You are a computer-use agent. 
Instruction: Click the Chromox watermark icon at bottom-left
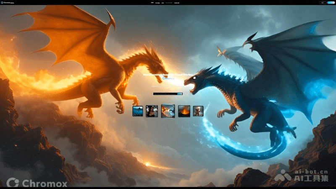pyautogui.click(x=13, y=183)
